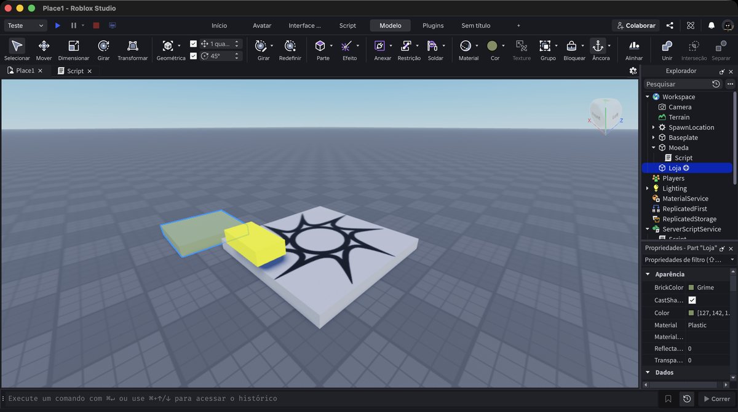
Task: Click the Anexar attachment icon
Action: pos(379,46)
